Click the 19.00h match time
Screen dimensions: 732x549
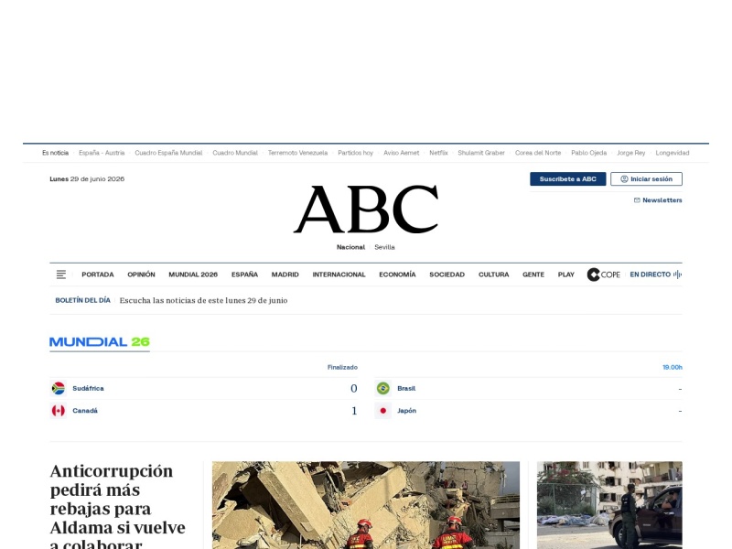click(673, 368)
